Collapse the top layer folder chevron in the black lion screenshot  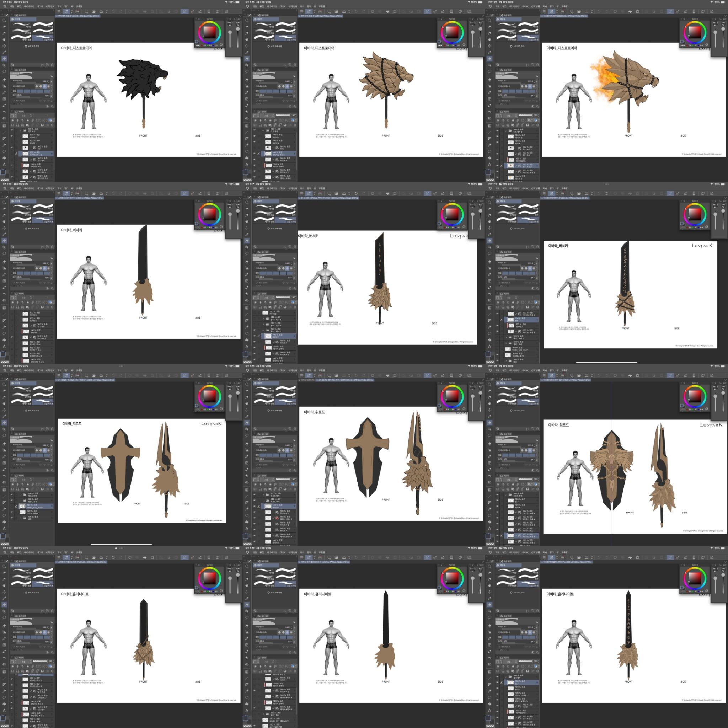pyautogui.click(x=20, y=131)
